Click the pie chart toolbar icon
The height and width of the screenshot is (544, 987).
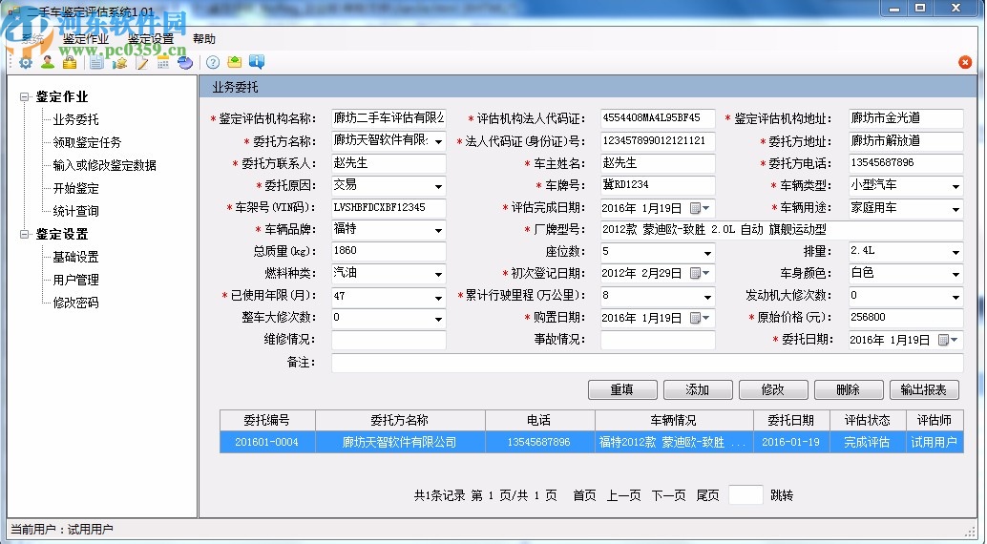(x=185, y=62)
